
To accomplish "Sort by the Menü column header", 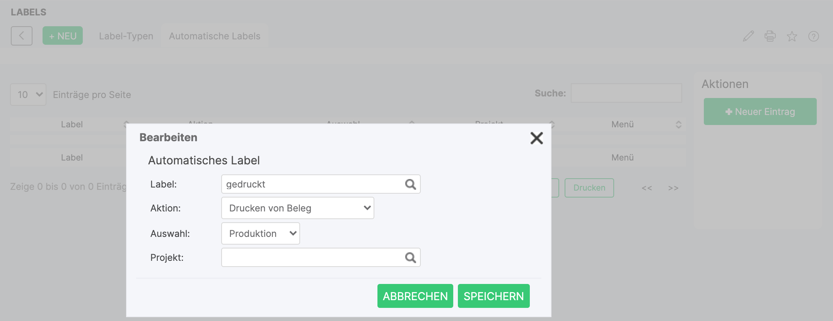I will coord(622,124).
